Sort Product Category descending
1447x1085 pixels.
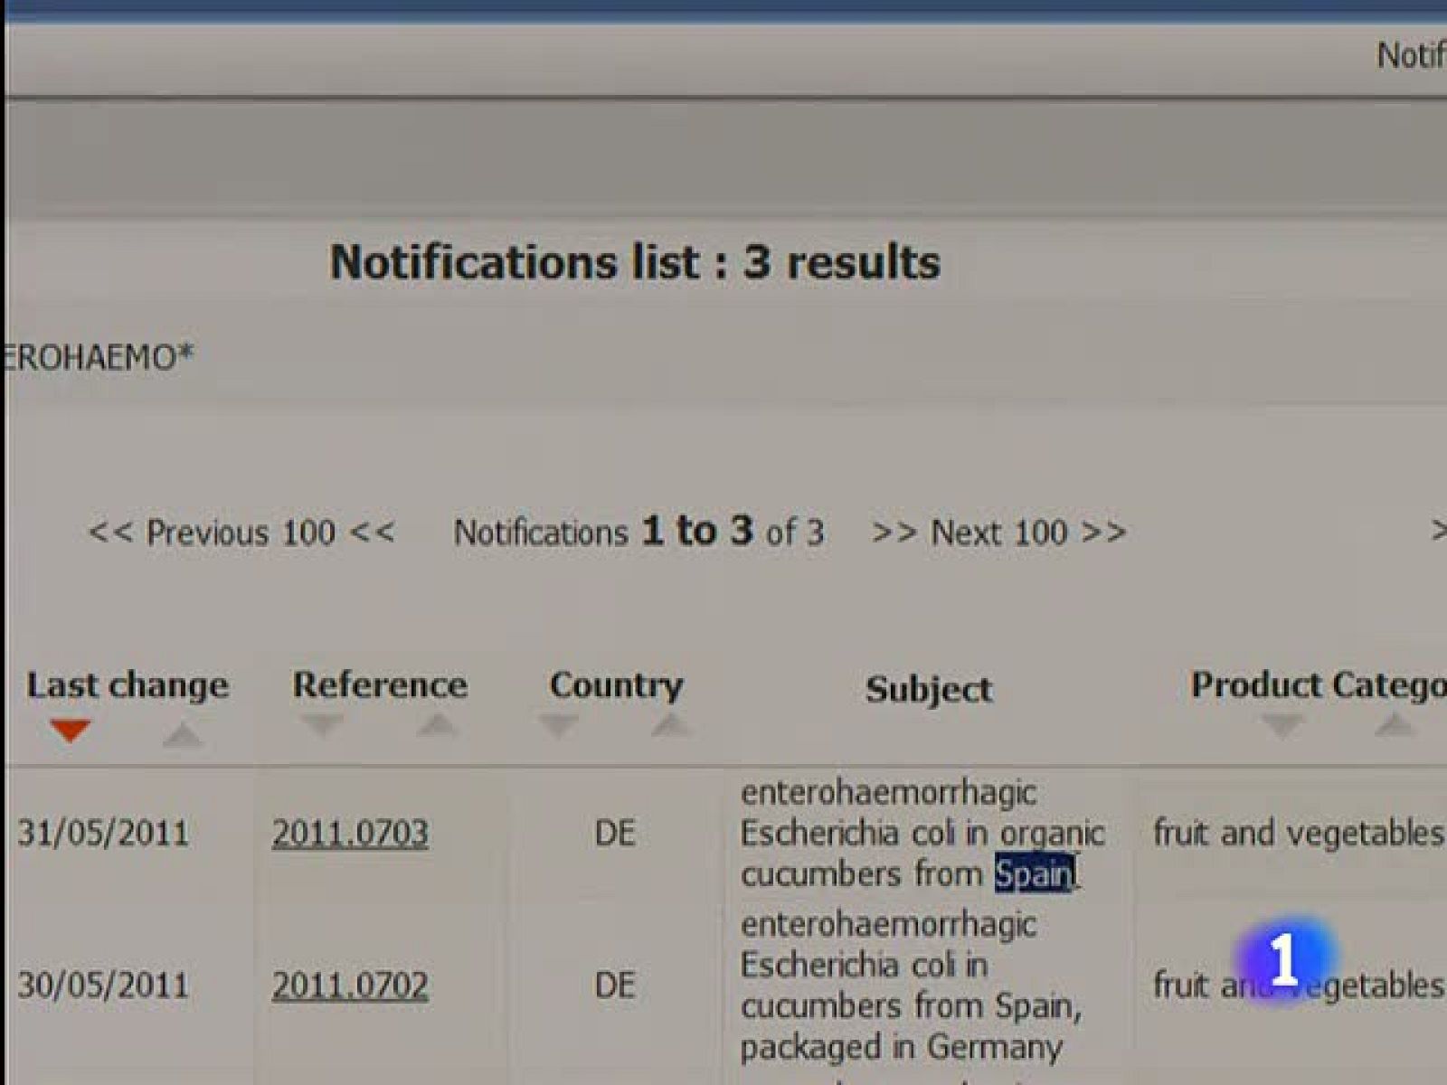click(x=1282, y=725)
